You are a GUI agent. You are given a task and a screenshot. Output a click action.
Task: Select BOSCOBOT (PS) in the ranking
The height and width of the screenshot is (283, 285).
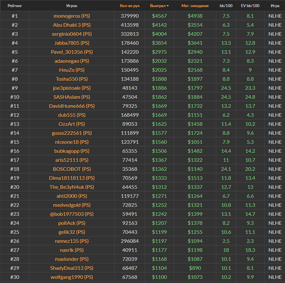pos(72,169)
